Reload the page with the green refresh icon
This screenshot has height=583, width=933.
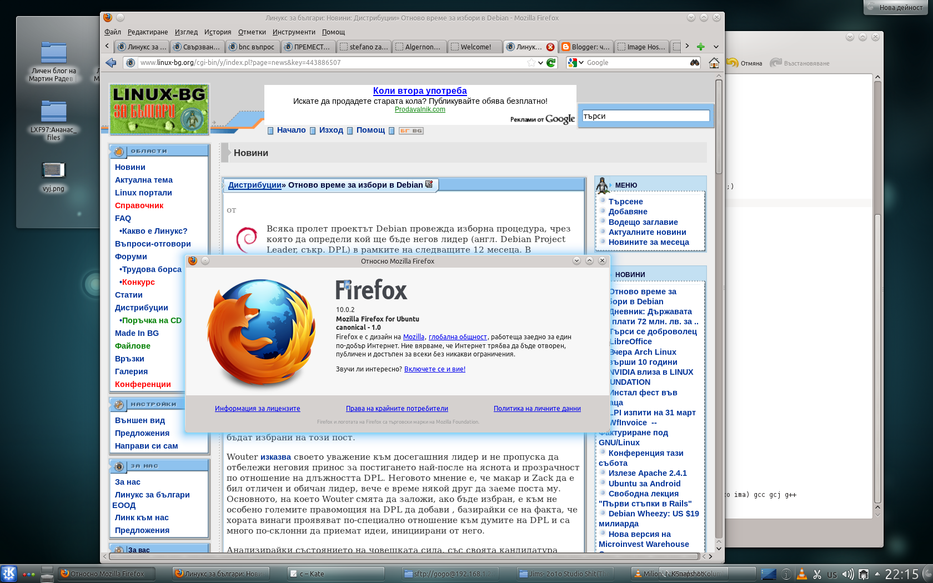click(x=551, y=63)
